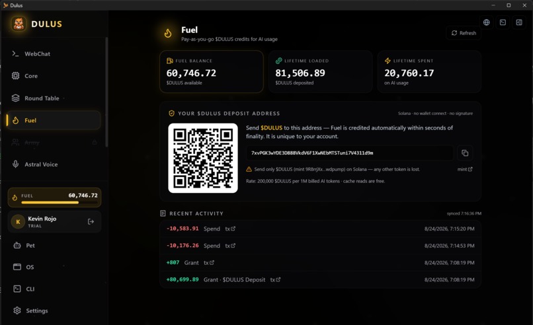Viewport: 533px width, 325px height.
Task: Click the Refresh button
Action: 464,33
